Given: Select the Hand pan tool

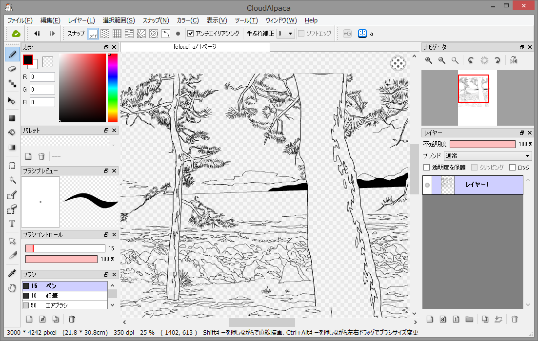Looking at the screenshot, I should tap(12, 288).
